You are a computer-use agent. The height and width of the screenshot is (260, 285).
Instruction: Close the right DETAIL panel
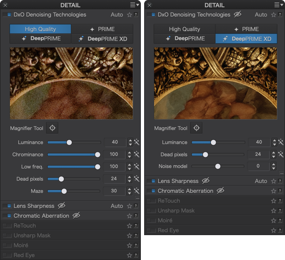pos(149,5)
